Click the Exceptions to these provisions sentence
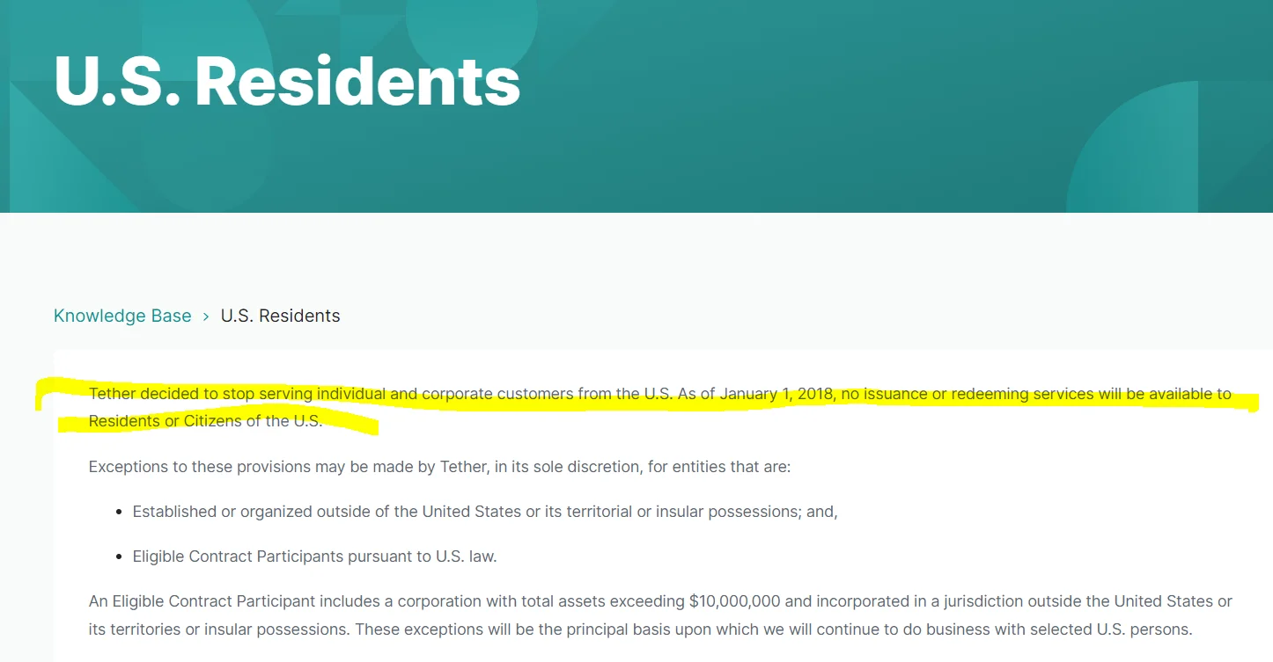This screenshot has height=662, width=1273. [439, 466]
